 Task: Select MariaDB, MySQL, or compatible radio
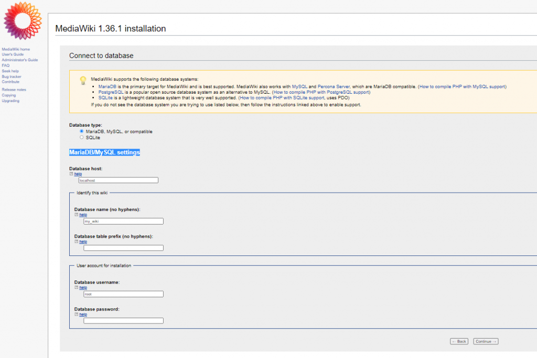(x=81, y=131)
